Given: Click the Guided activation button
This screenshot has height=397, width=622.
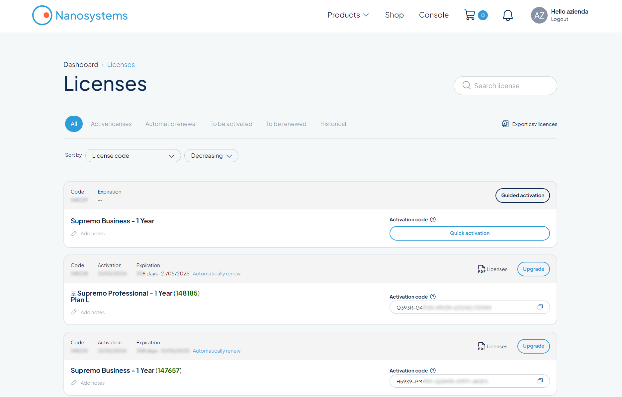Looking at the screenshot, I should coord(523,196).
